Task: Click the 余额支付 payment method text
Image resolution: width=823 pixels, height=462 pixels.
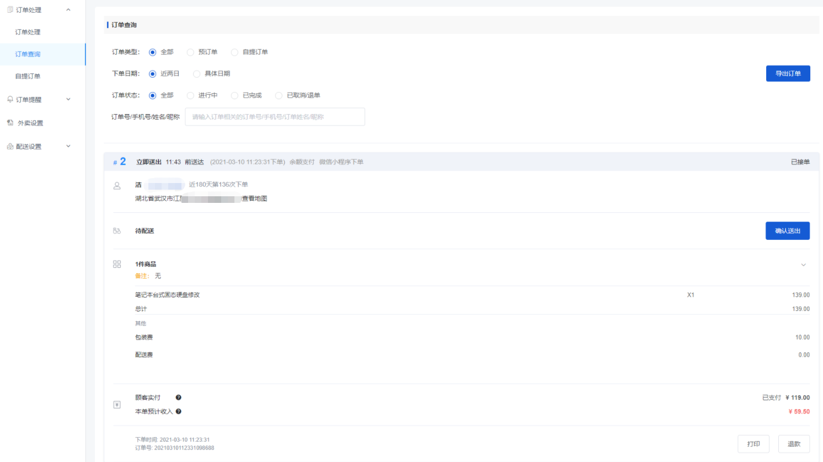Action: [302, 162]
